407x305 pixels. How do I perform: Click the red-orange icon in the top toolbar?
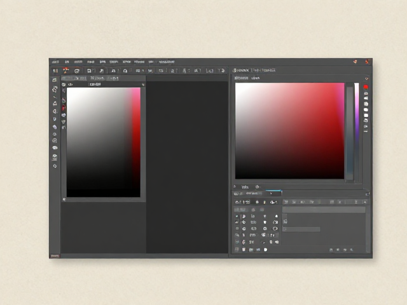pos(66,71)
